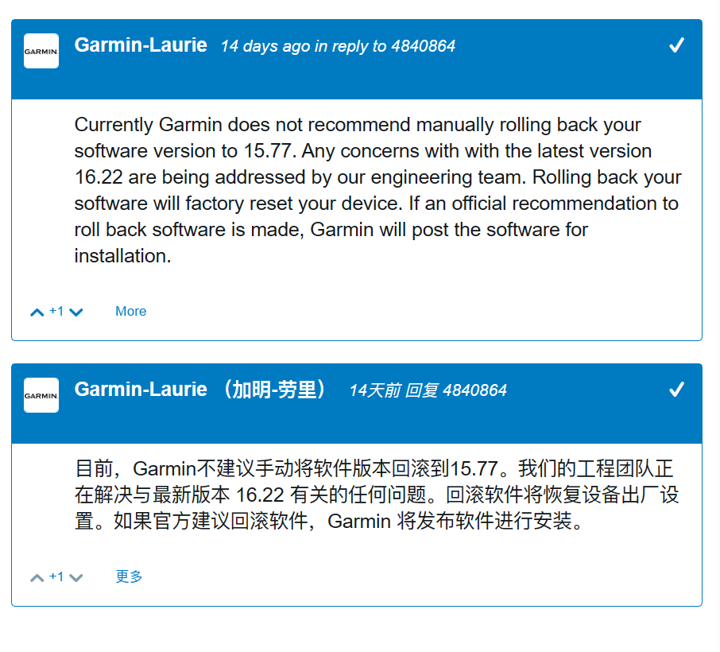720x652 pixels.
Task: Open Garmin-Laurie profile from English post
Action: click(x=141, y=45)
